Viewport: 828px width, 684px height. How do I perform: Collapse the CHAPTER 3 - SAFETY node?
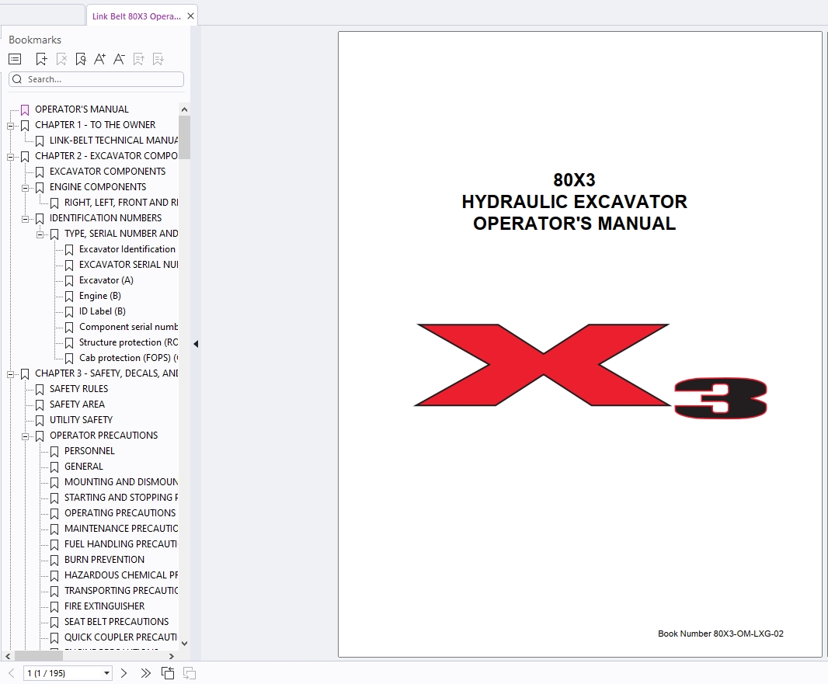tap(10, 374)
